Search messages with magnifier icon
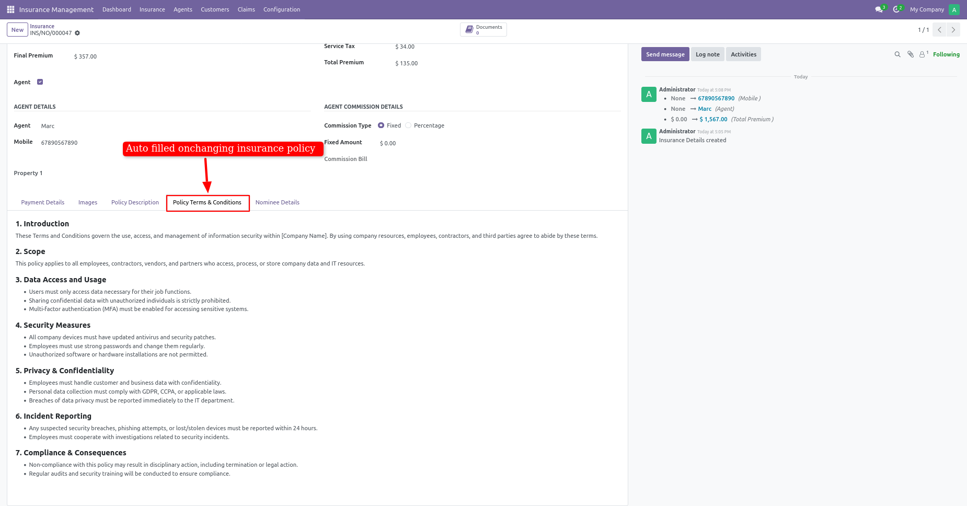This screenshot has width=967, height=506. pyautogui.click(x=897, y=54)
